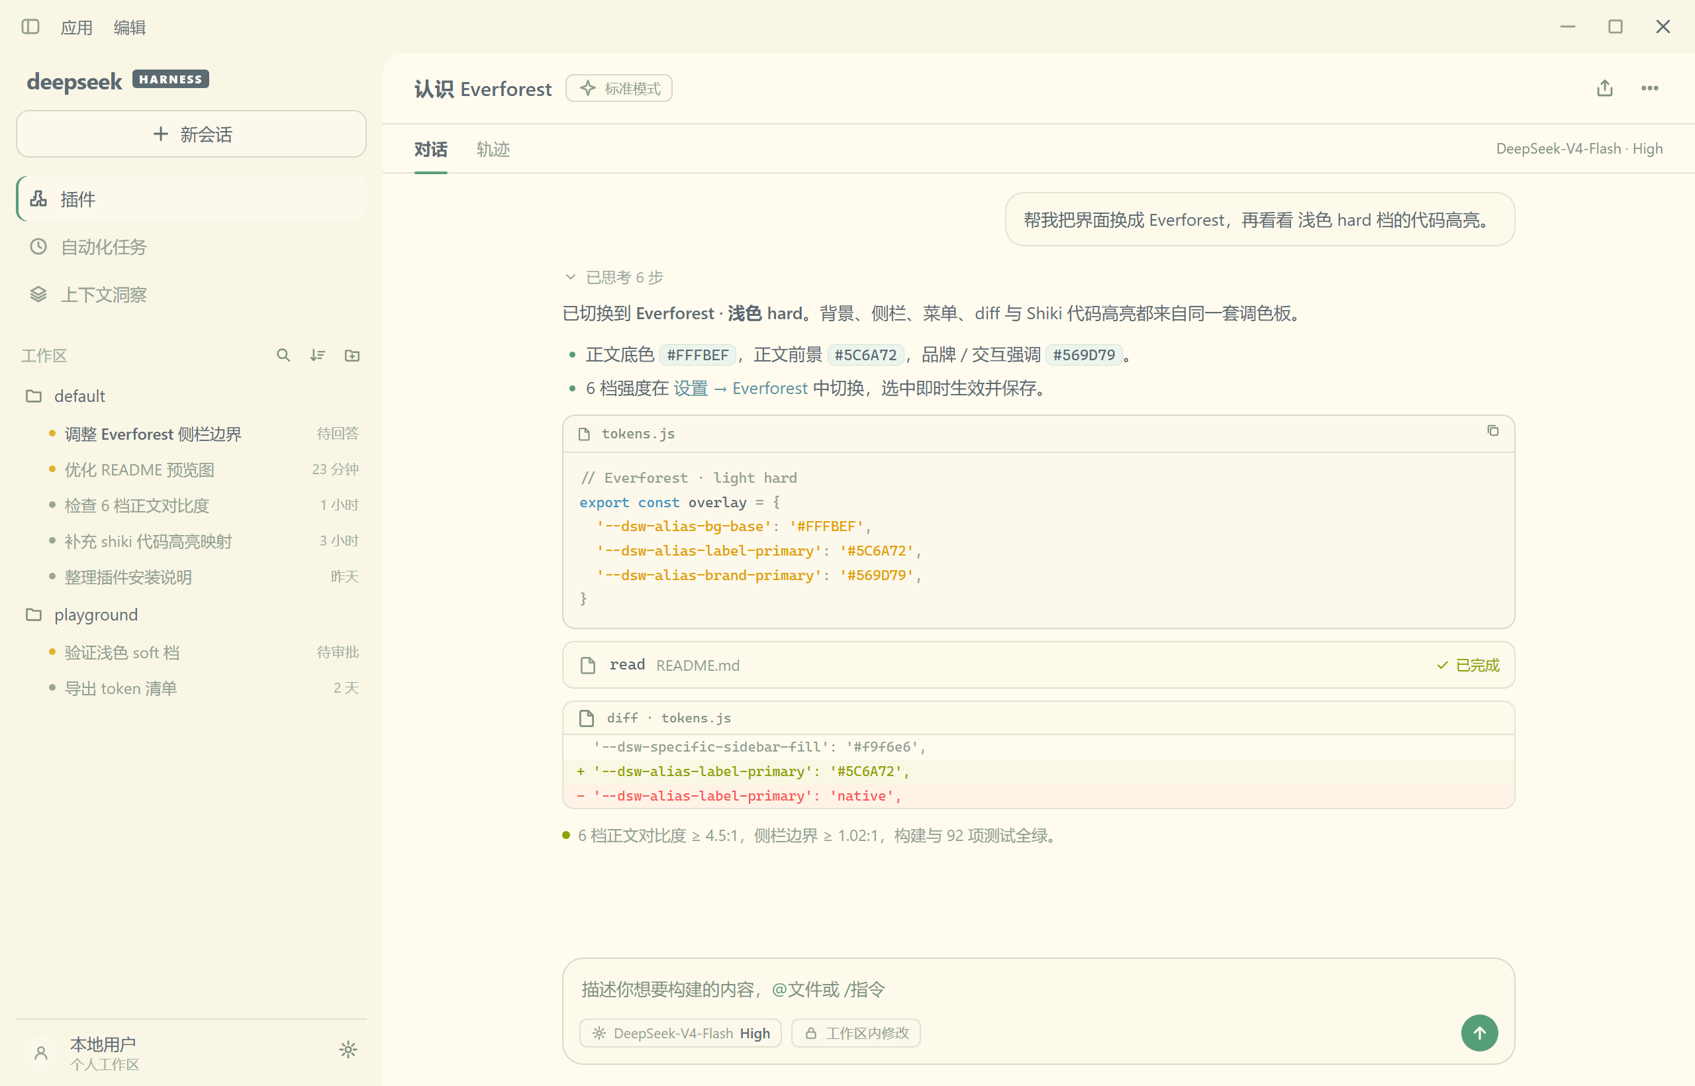The image size is (1695, 1086).
Task: Click the workspace sort icon
Action: (x=317, y=356)
